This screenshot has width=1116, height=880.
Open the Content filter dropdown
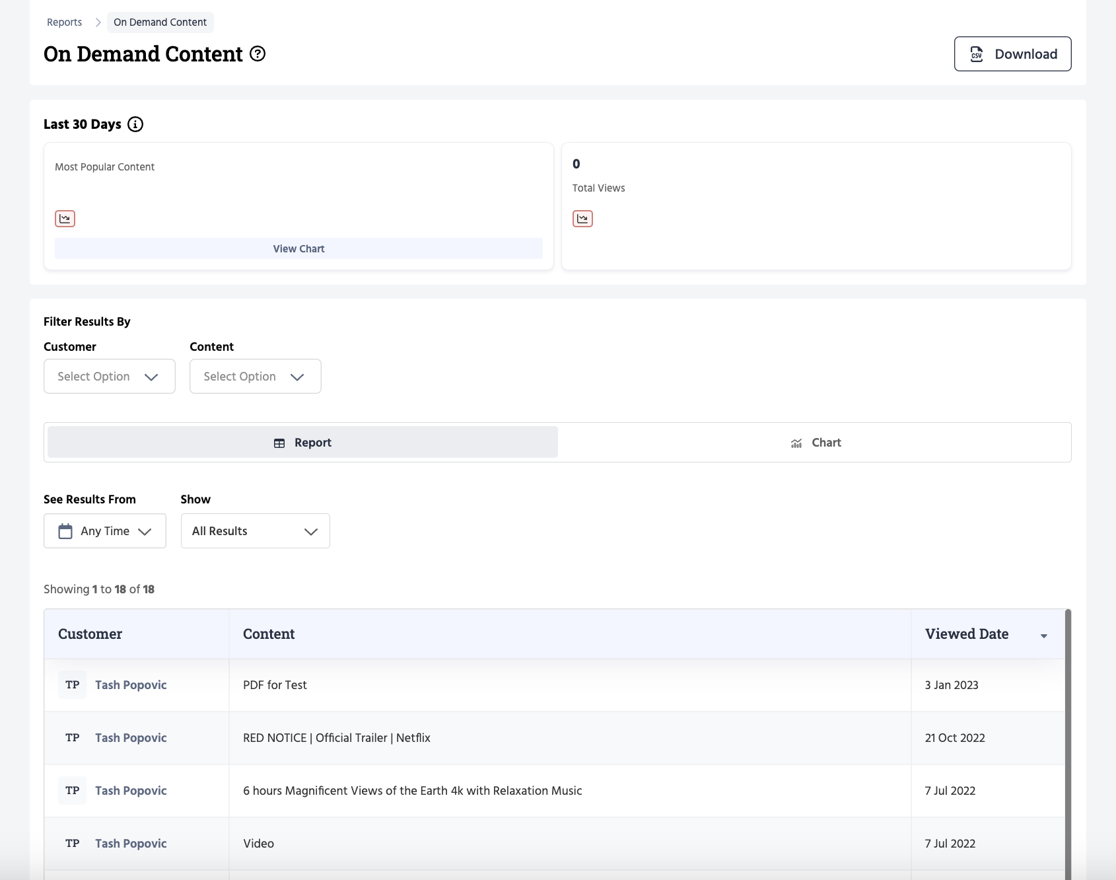(255, 377)
